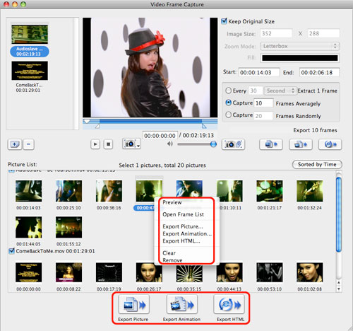Screen dimensions: 353x331
Task: Click the End time field
Action: click(x=319, y=72)
